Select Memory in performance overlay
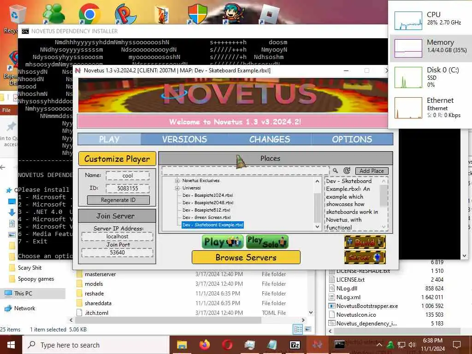The width and height of the screenshot is (472, 354). click(x=431, y=48)
